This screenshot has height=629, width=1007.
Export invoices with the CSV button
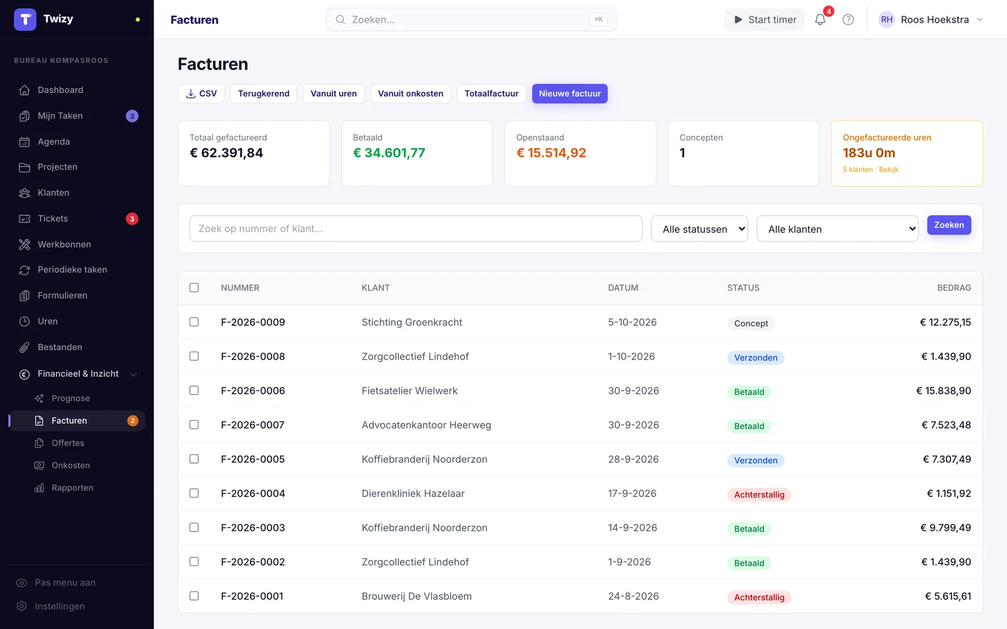201,94
